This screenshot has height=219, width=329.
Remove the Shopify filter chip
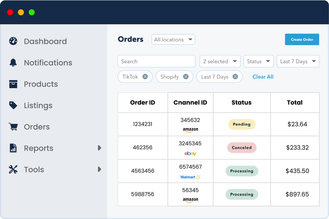click(x=186, y=77)
